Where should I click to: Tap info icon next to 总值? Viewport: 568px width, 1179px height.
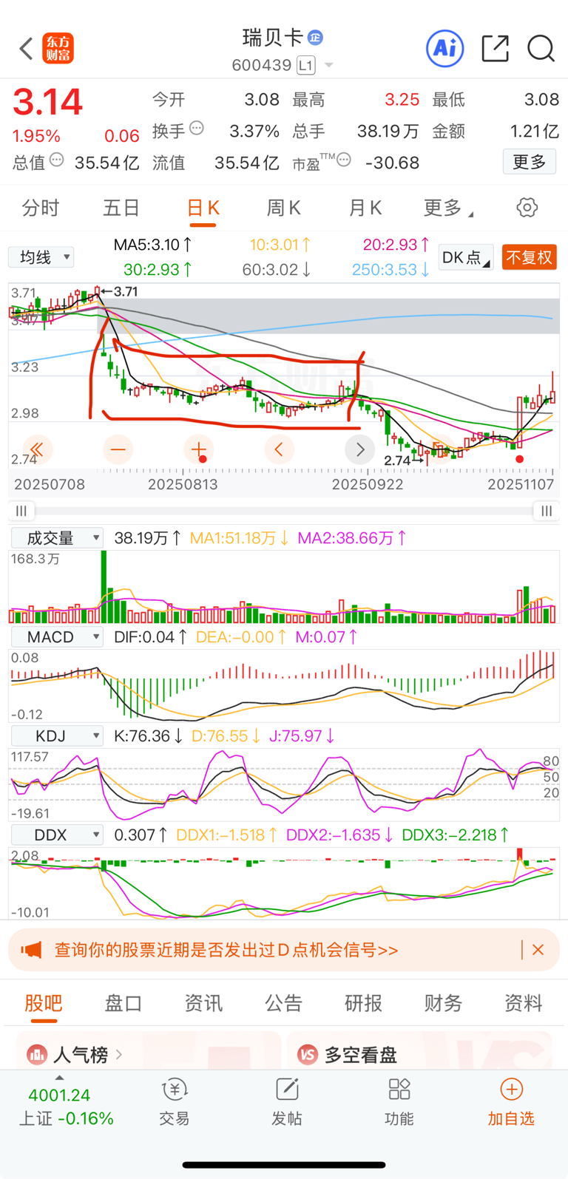(57, 160)
